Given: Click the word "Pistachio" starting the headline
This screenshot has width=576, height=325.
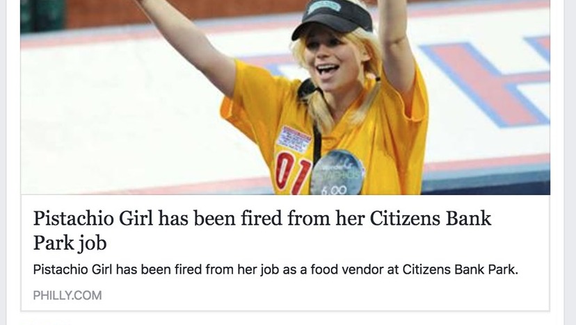Looking at the screenshot, I should [73, 218].
